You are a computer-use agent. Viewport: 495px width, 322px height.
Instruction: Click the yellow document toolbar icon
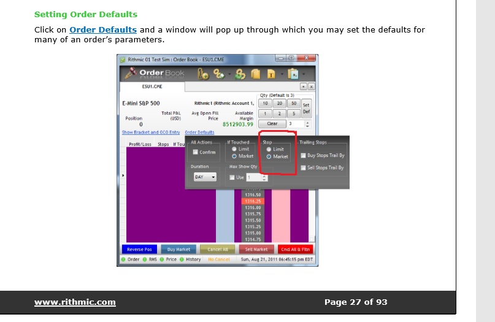pyautogui.click(x=271, y=74)
